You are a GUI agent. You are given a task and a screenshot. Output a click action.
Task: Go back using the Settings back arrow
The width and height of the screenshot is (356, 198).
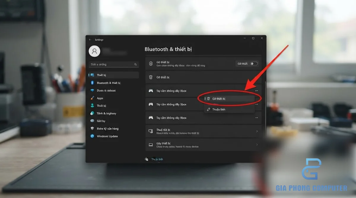point(90,40)
